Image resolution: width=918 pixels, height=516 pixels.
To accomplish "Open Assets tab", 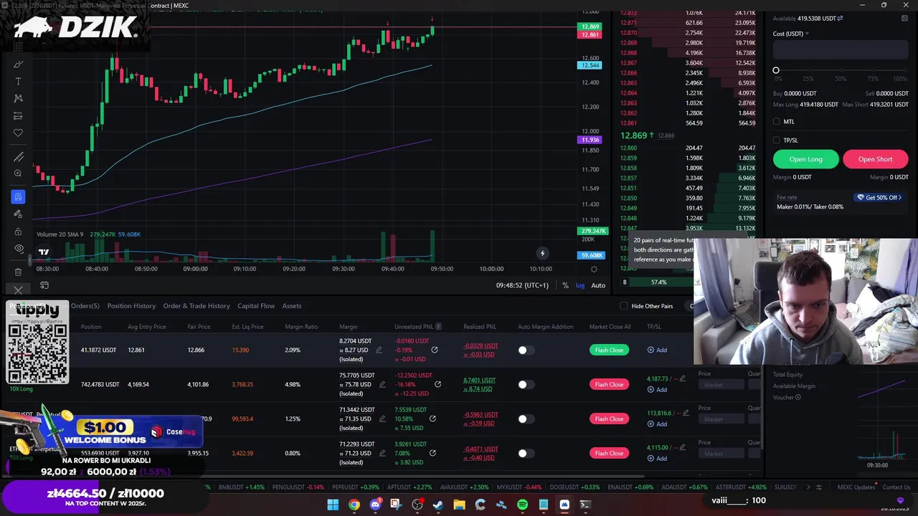I will [292, 306].
